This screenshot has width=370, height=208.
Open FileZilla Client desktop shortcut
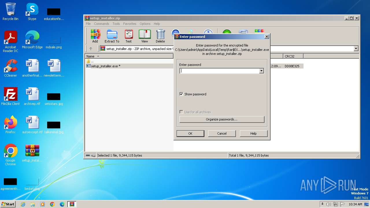point(10,96)
